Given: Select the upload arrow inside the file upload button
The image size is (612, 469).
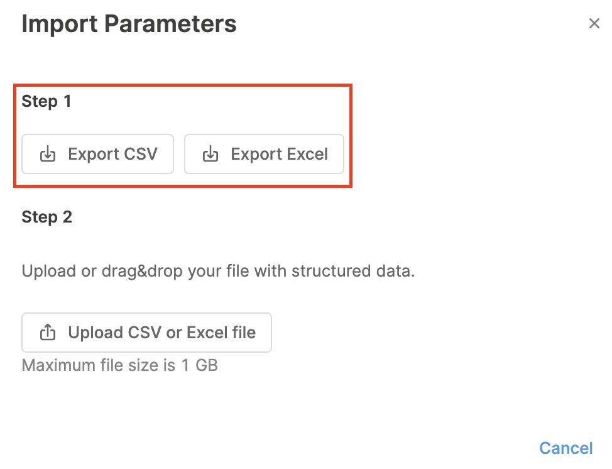Looking at the screenshot, I should point(47,333).
